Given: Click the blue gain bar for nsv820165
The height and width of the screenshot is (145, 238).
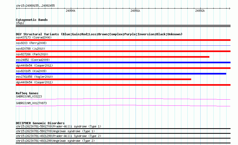Looking at the screenshot, I should pos(121,74).
